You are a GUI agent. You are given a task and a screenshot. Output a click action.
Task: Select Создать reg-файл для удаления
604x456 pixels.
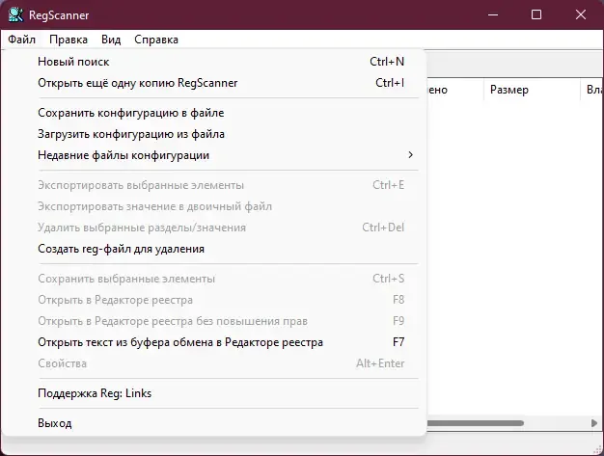[x=214, y=249]
